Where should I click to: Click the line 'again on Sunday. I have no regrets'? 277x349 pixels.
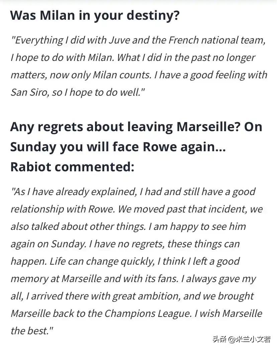pyautogui.click(x=125, y=244)
